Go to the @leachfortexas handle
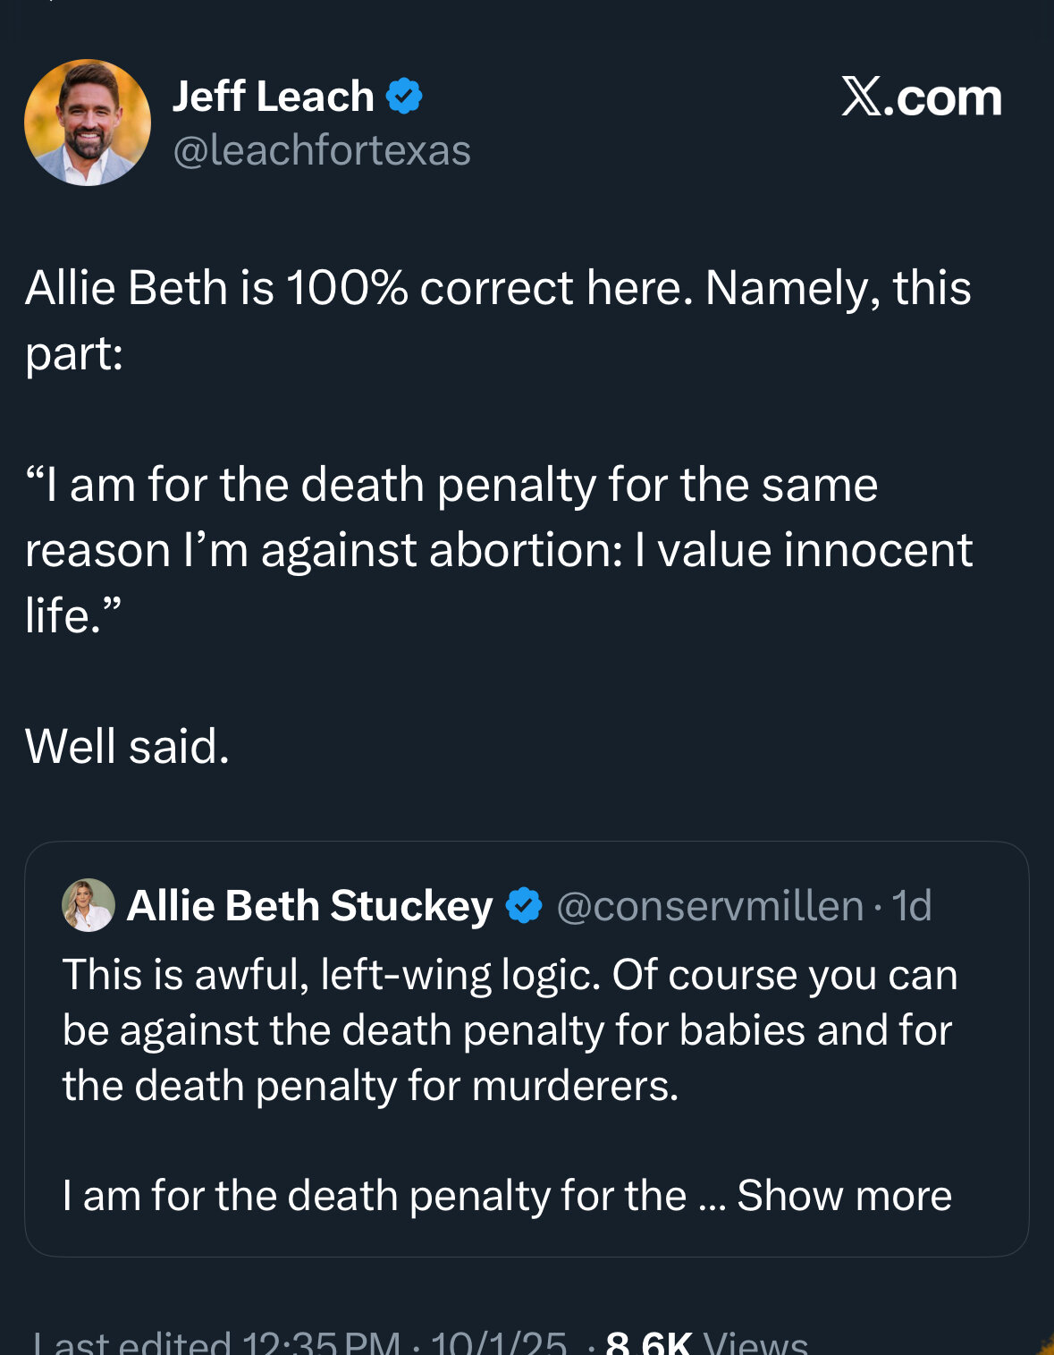Screen dimensions: 1054x1355 [321, 150]
